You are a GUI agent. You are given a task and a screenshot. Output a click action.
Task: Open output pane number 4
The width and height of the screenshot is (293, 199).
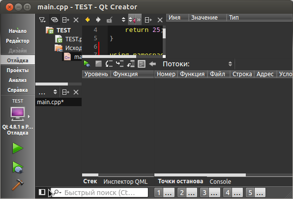tap(233, 193)
